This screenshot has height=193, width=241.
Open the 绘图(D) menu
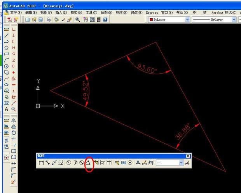(x=107, y=12)
